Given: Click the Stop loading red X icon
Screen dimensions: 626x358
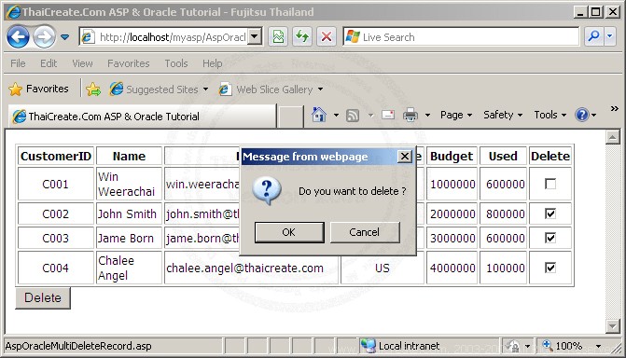Looking at the screenshot, I should 327,37.
